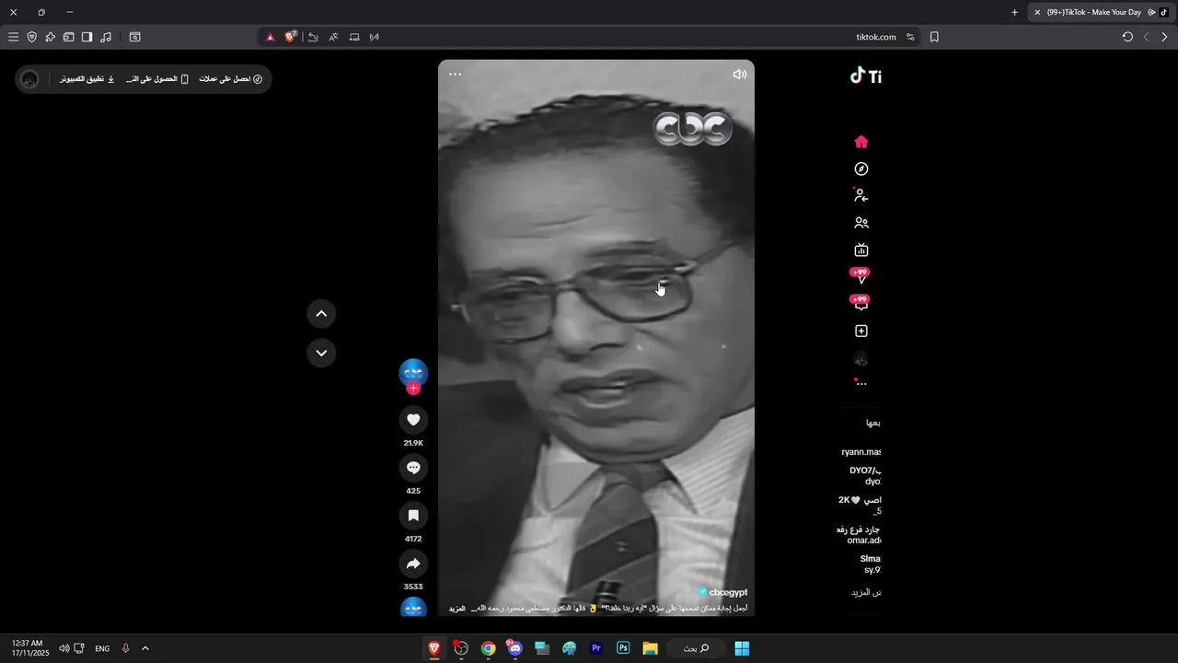Click the cbcegypt username link

point(728,592)
